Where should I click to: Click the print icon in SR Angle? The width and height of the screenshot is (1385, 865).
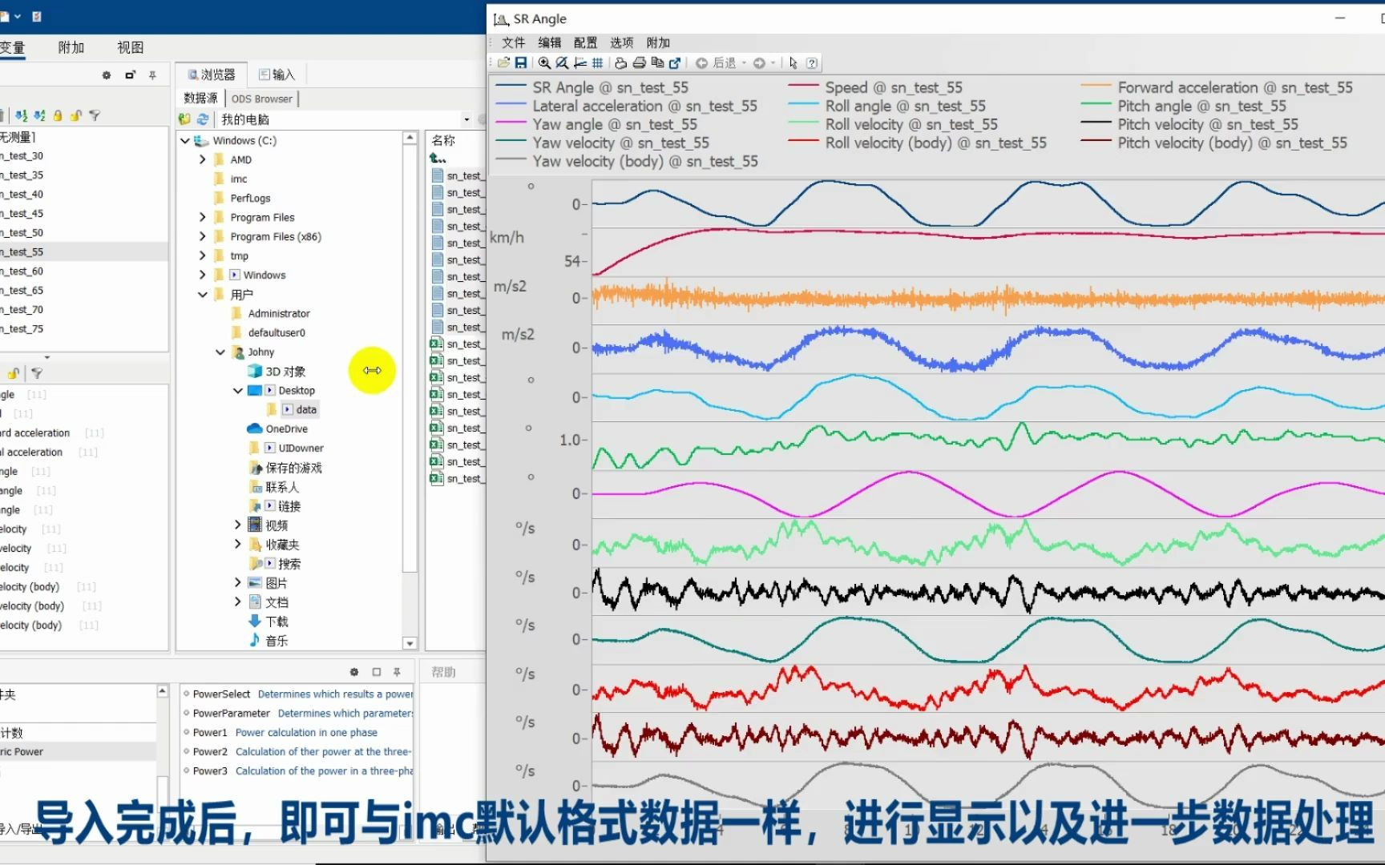640,62
